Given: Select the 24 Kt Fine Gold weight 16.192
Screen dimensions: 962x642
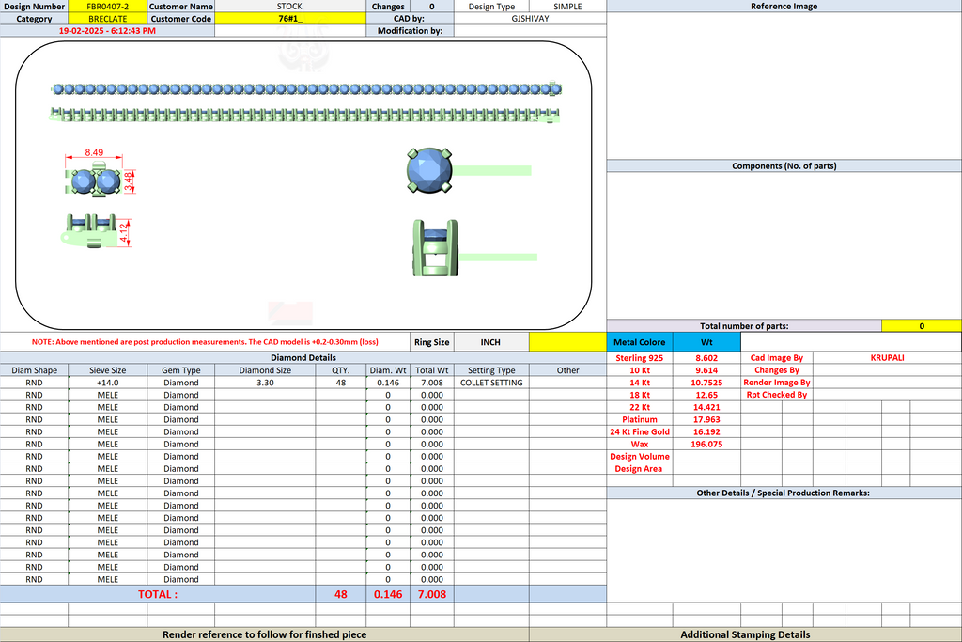Looking at the screenshot, I should point(706,431).
